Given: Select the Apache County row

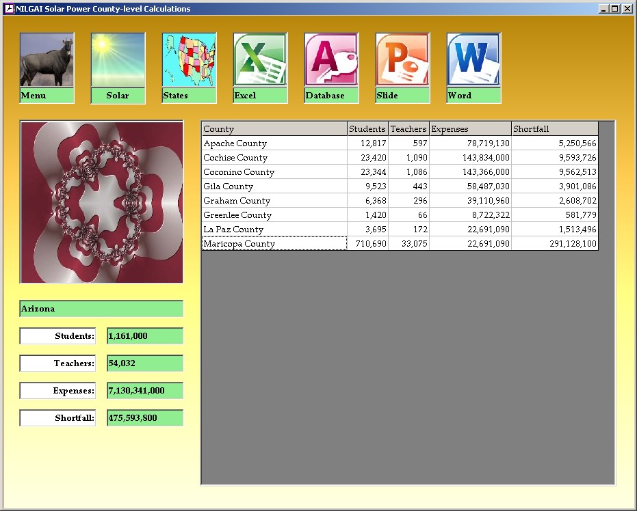Looking at the screenshot, I should pos(274,143).
